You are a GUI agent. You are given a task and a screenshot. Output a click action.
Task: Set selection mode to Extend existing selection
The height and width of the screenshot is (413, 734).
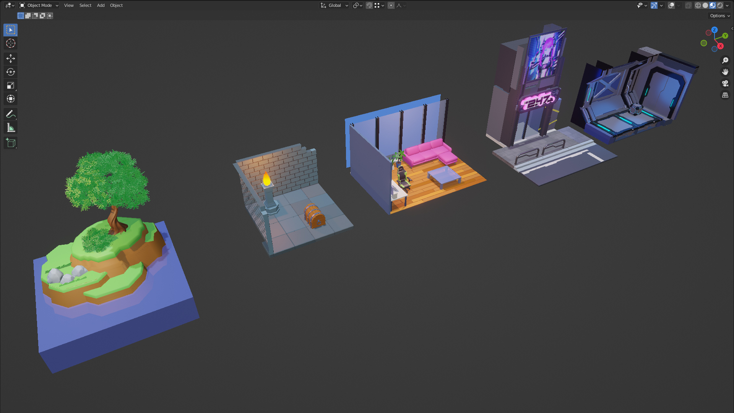click(28, 16)
